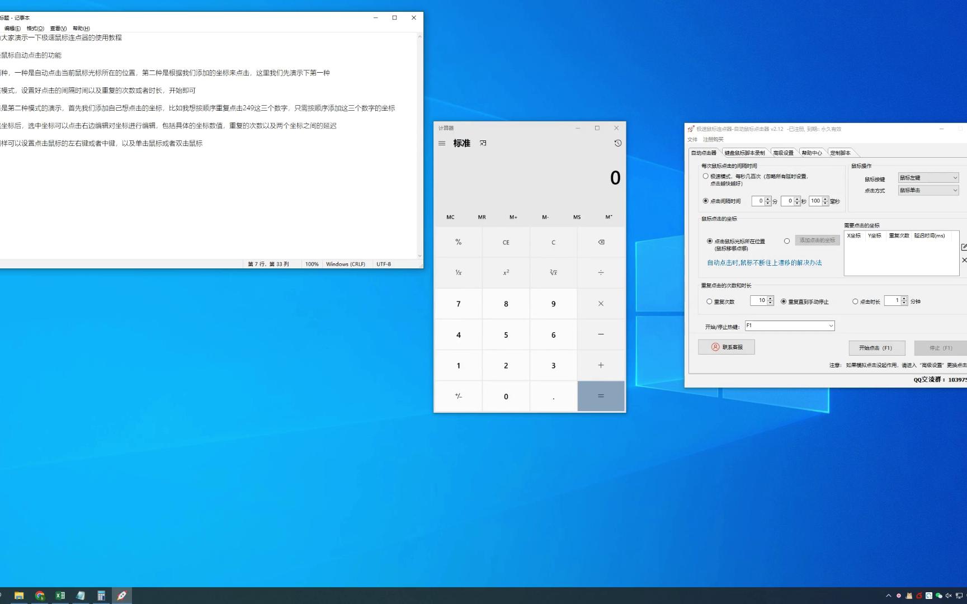Click the square root key
This screenshot has height=604, width=967.
pyautogui.click(x=554, y=272)
